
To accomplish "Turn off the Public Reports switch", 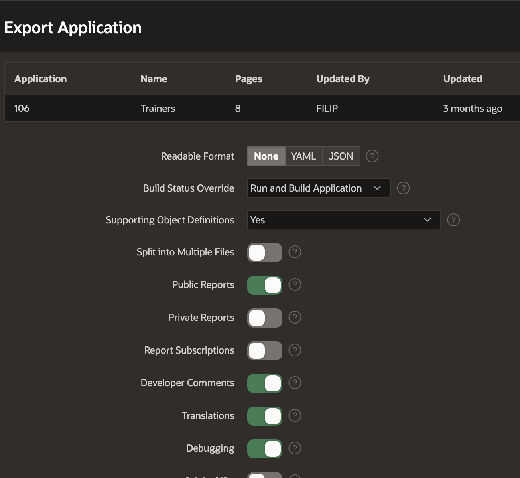I will point(264,285).
